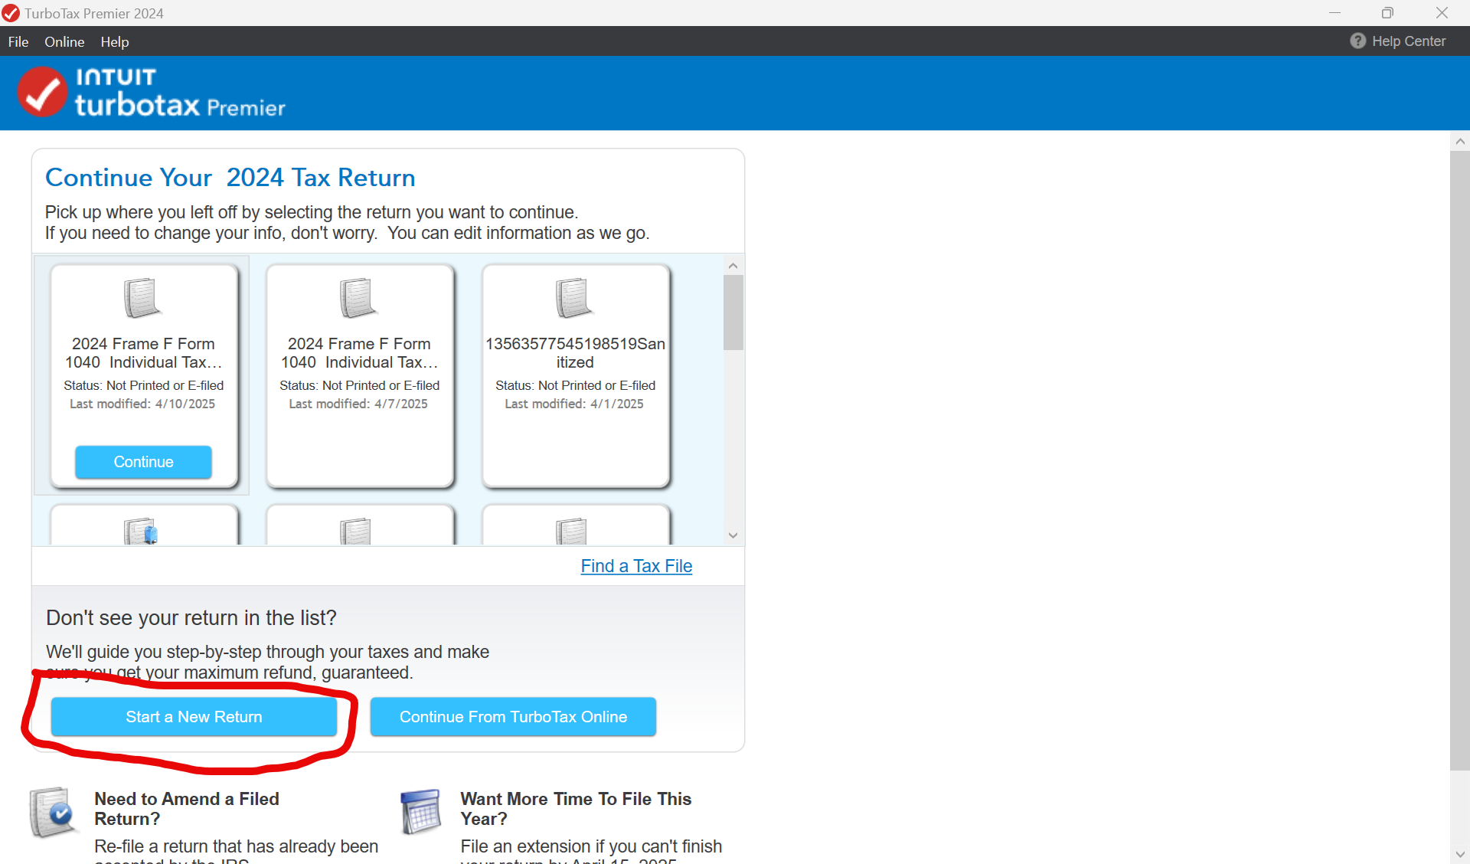Screen dimensions: 1470x864
Task: Restore down the TurboTax window
Action: 1387,13
